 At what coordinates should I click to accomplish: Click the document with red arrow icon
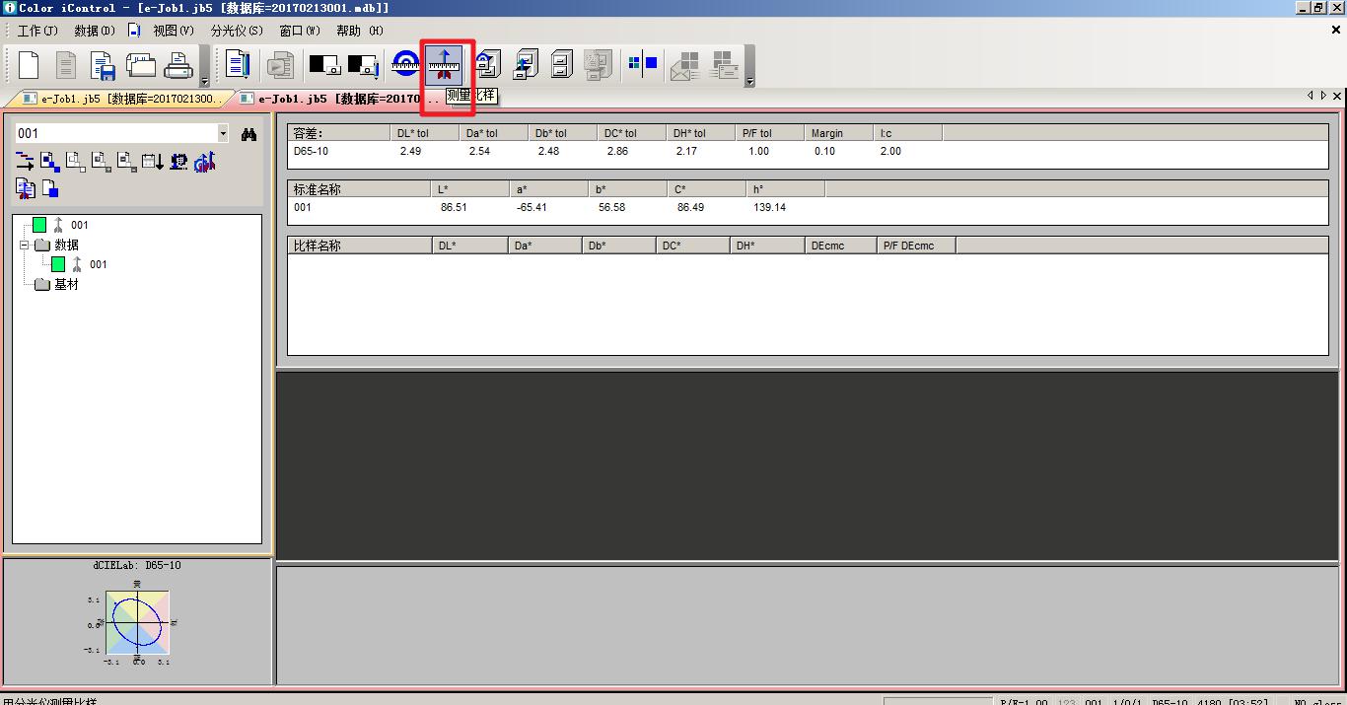(25, 187)
